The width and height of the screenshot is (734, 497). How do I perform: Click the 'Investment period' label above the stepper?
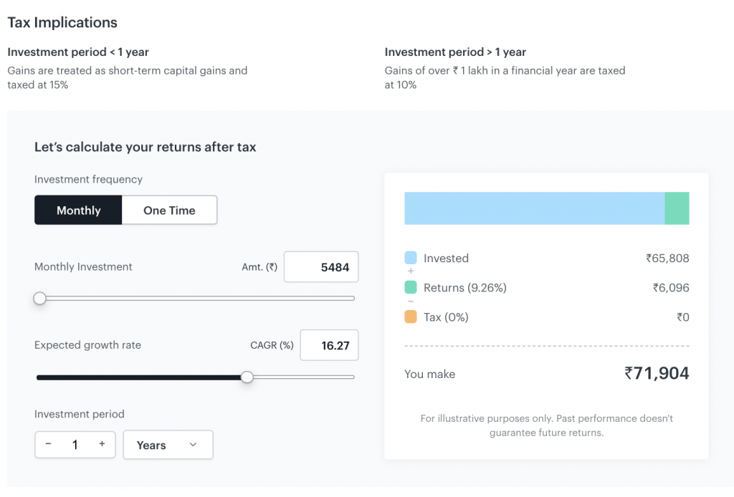80,414
